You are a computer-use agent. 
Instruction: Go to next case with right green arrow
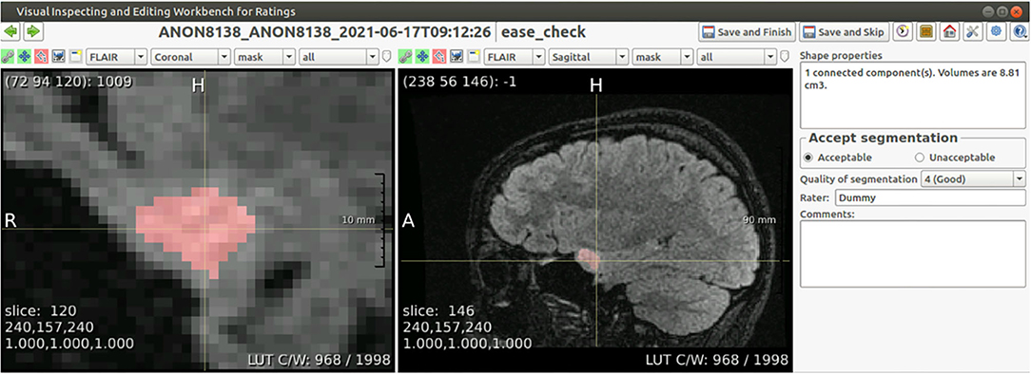34,31
